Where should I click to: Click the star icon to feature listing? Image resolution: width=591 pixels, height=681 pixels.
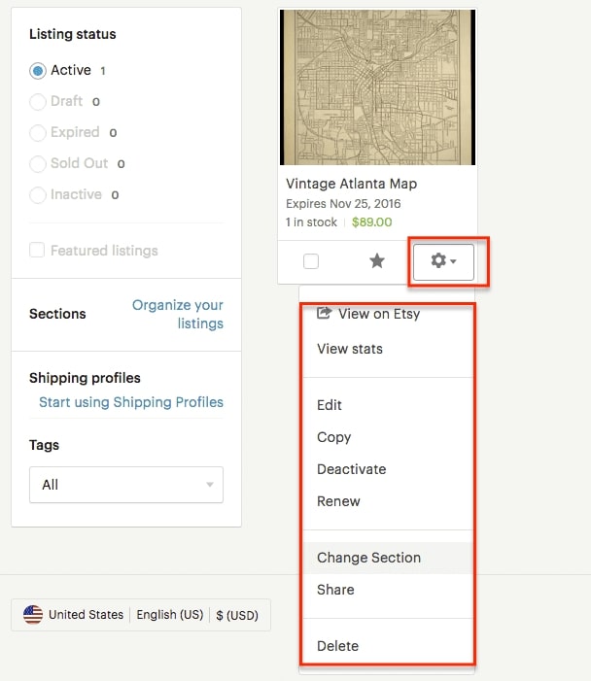click(377, 261)
